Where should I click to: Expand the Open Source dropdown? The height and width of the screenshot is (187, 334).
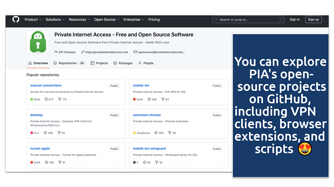tap(107, 19)
